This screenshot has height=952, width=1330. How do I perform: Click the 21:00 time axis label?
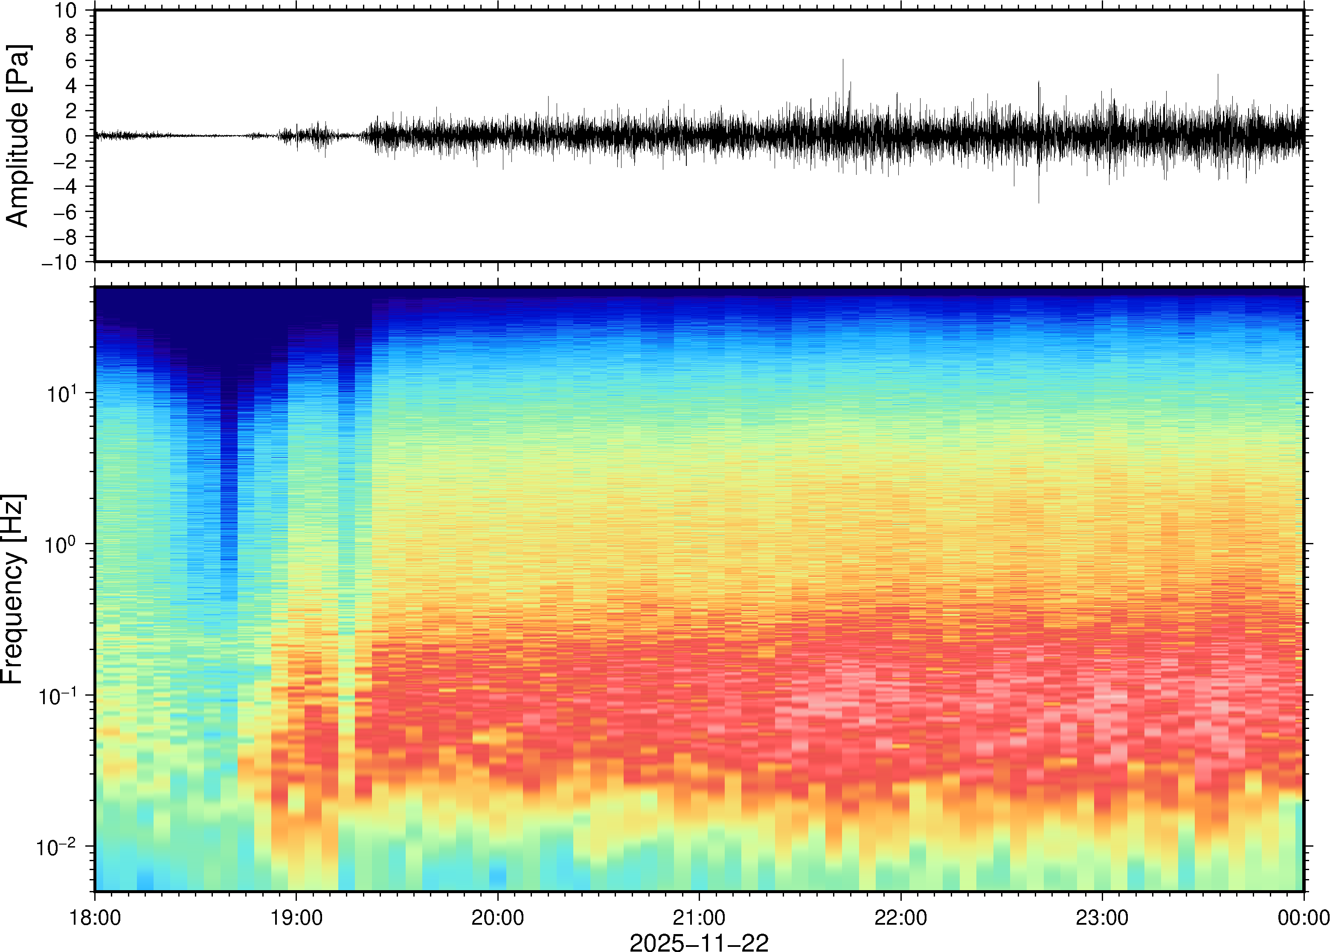[699, 917]
